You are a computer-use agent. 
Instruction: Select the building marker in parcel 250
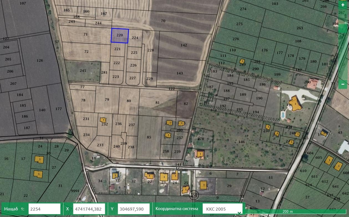(268, 127)
